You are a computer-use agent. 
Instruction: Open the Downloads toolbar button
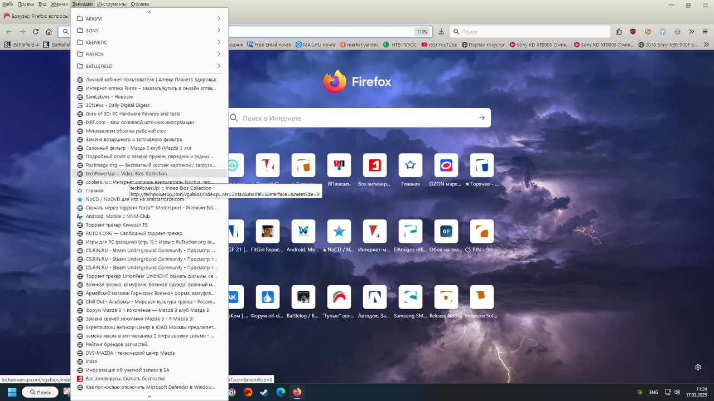[x=441, y=32]
